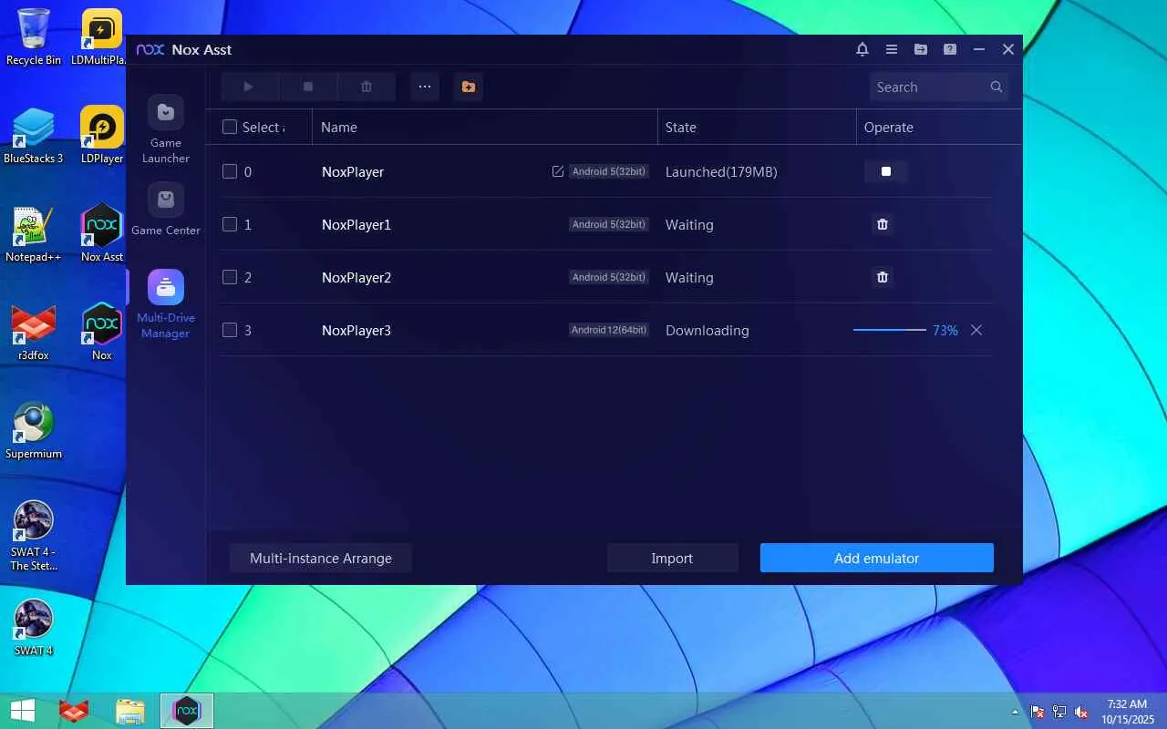Click the State column header
1167x729 pixels.
pyautogui.click(x=681, y=127)
